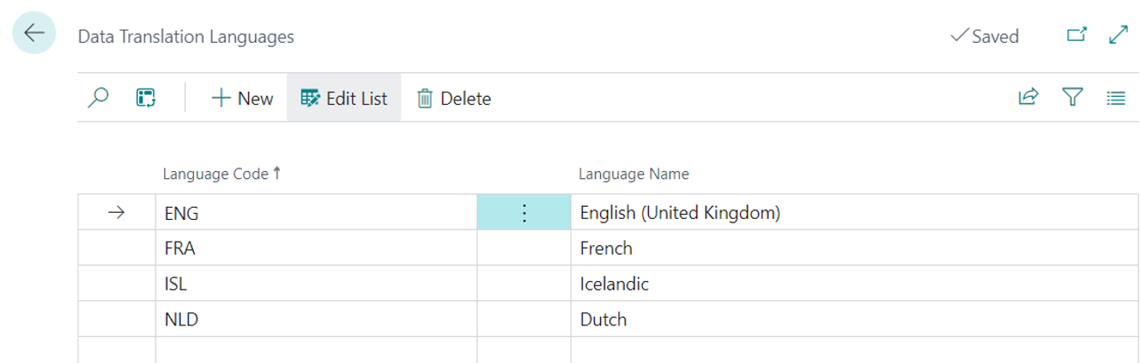
Task: Click the empty new row code cell
Action: click(314, 351)
